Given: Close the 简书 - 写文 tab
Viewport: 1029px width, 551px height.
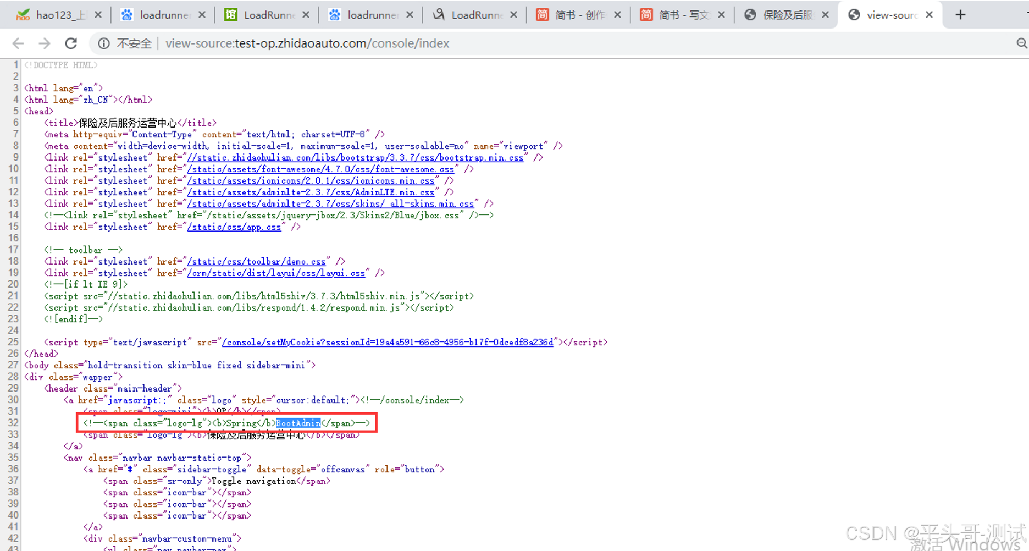Looking at the screenshot, I should (x=721, y=15).
